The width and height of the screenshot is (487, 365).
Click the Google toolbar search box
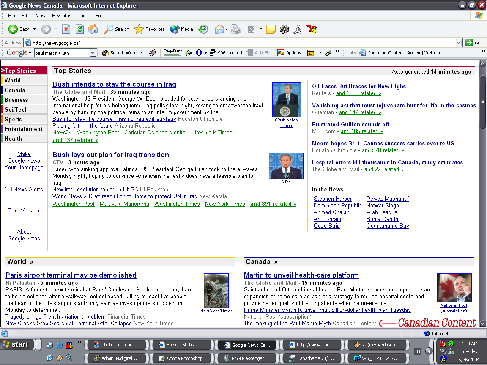(62, 53)
